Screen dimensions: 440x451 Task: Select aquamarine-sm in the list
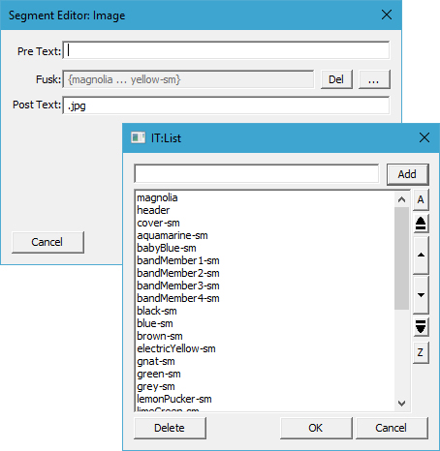coord(173,235)
